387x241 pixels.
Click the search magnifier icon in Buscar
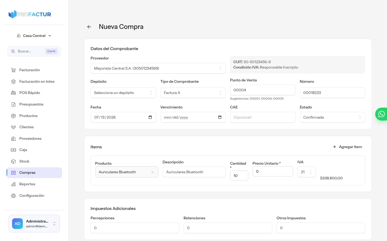tap(13, 51)
